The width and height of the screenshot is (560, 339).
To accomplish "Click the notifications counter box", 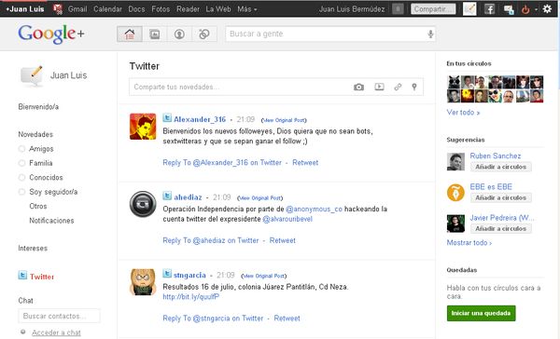I will pos(398,9).
